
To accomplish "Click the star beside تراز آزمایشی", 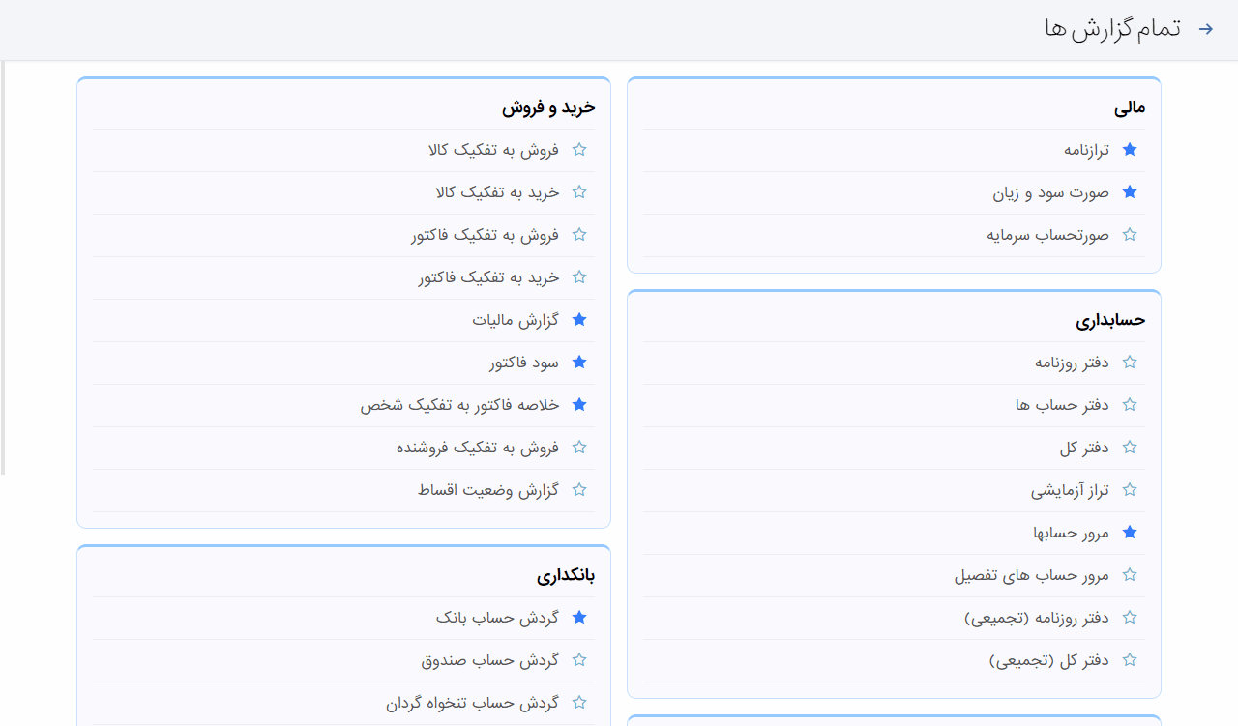I will [x=1129, y=490].
